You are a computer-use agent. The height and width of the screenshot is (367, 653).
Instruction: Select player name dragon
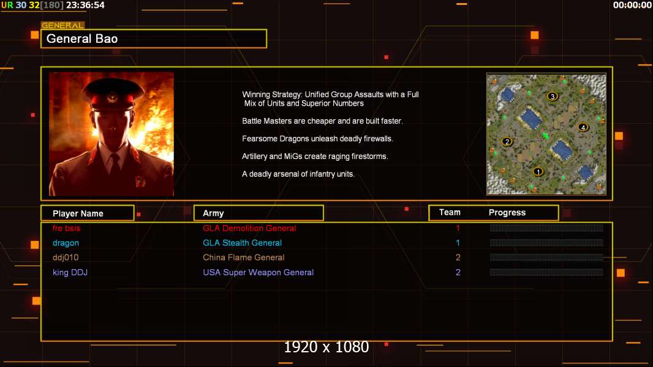tap(66, 243)
